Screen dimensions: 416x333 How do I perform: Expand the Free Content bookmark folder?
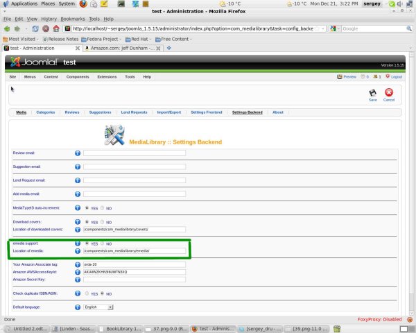coord(173,39)
